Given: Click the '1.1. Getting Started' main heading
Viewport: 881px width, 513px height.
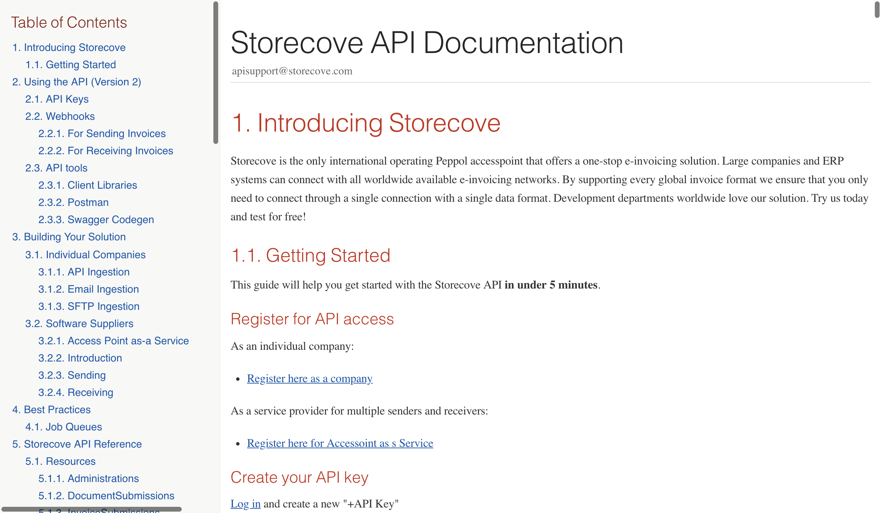Looking at the screenshot, I should [310, 255].
